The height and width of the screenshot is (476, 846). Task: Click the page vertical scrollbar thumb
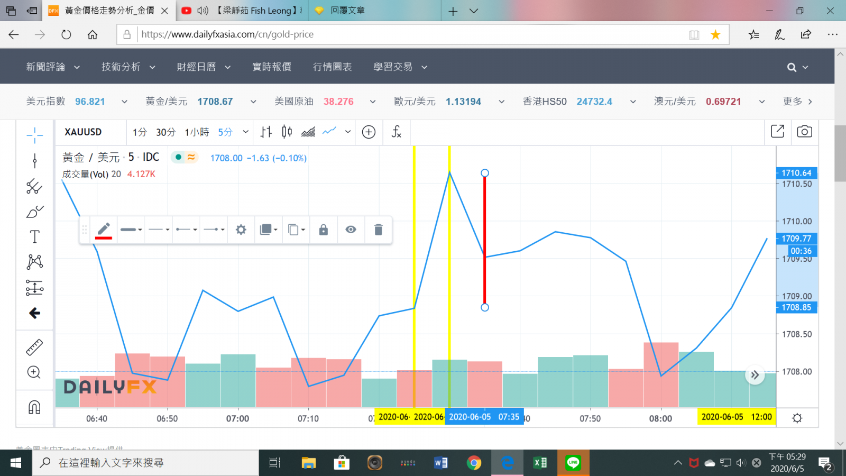click(x=840, y=153)
